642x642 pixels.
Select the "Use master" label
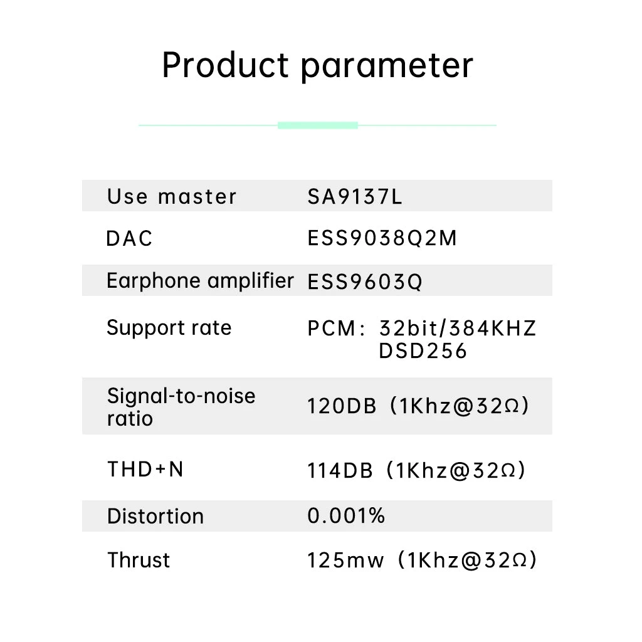click(x=172, y=197)
